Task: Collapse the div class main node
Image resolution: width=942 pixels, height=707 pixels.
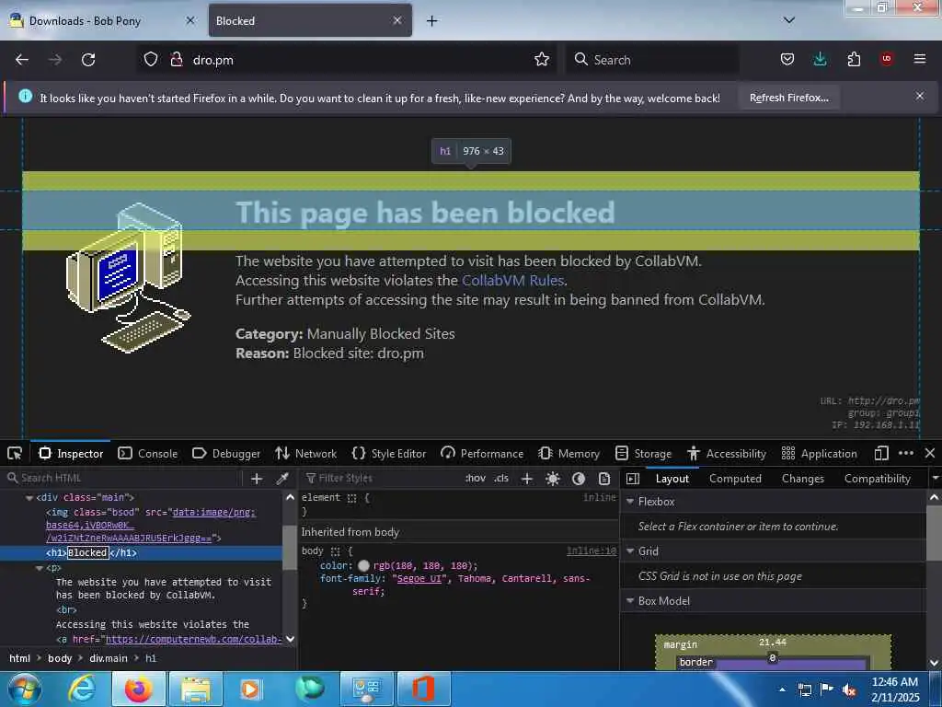Action: pos(29,498)
